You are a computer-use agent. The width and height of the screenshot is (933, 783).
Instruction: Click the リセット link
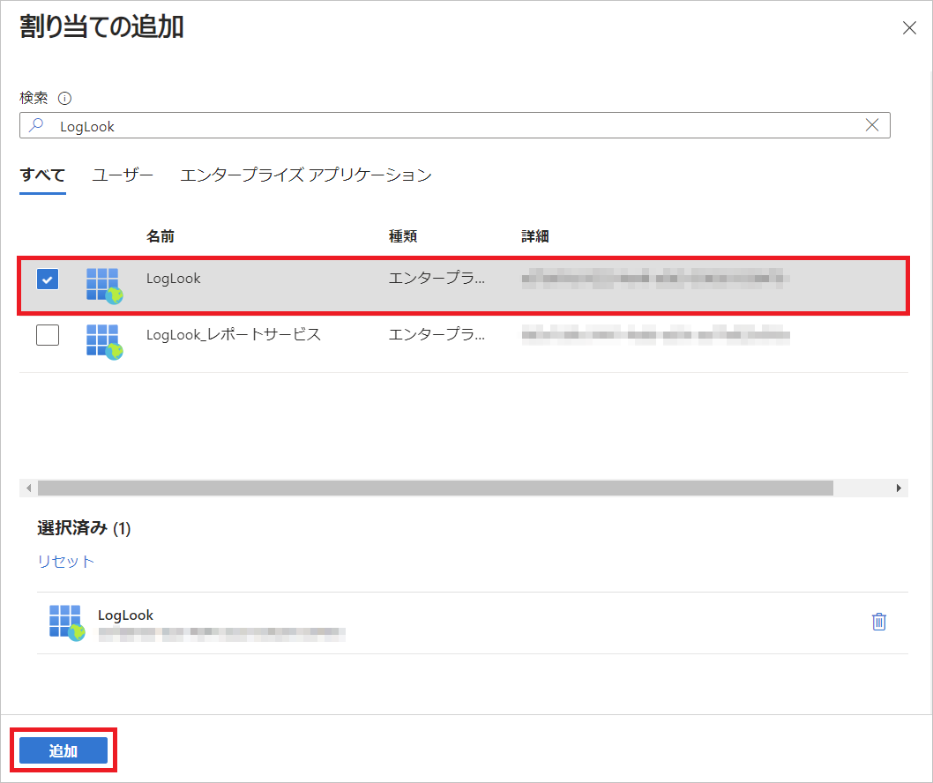[x=65, y=561]
